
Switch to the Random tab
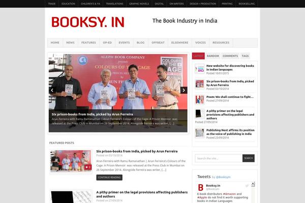[213, 56]
